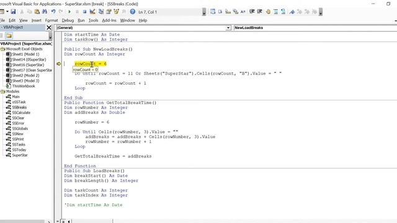The width and height of the screenshot is (397, 223).
Task: Select the Main module
Action: [16, 97]
